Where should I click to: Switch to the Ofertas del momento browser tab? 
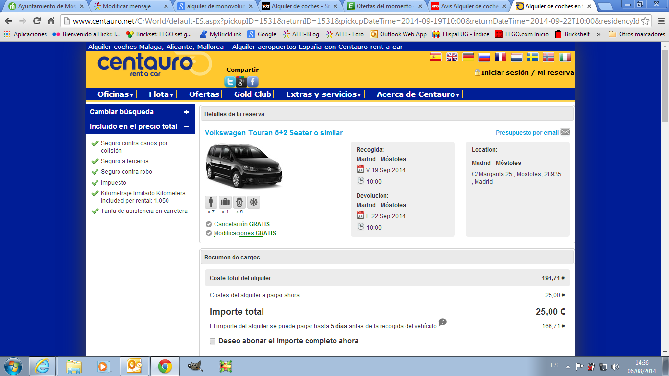384,6
